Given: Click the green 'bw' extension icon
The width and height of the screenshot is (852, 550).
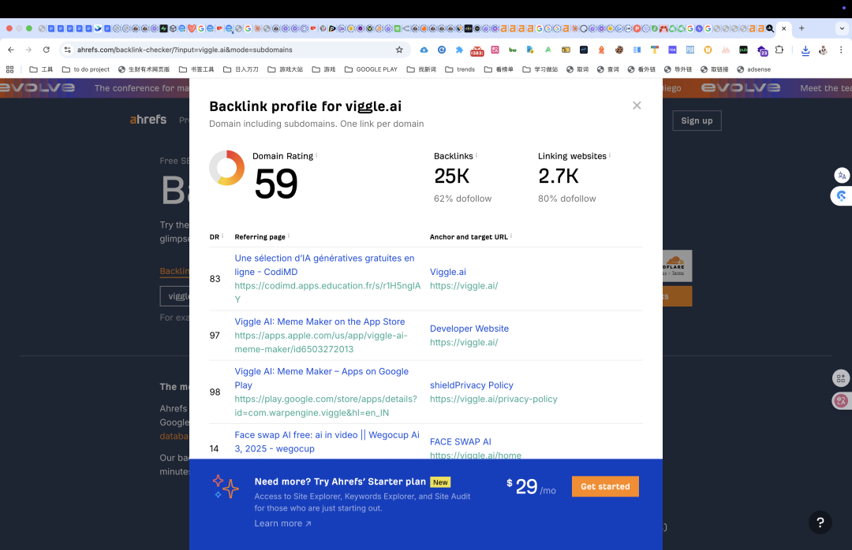Looking at the screenshot, I should tap(513, 50).
